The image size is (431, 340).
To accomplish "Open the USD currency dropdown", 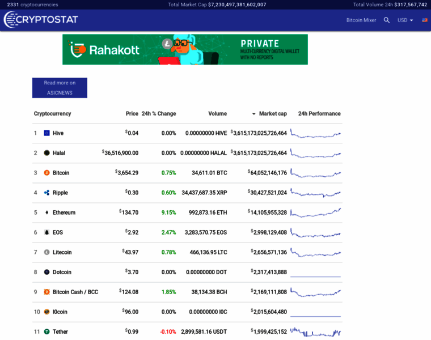I will [x=405, y=20].
